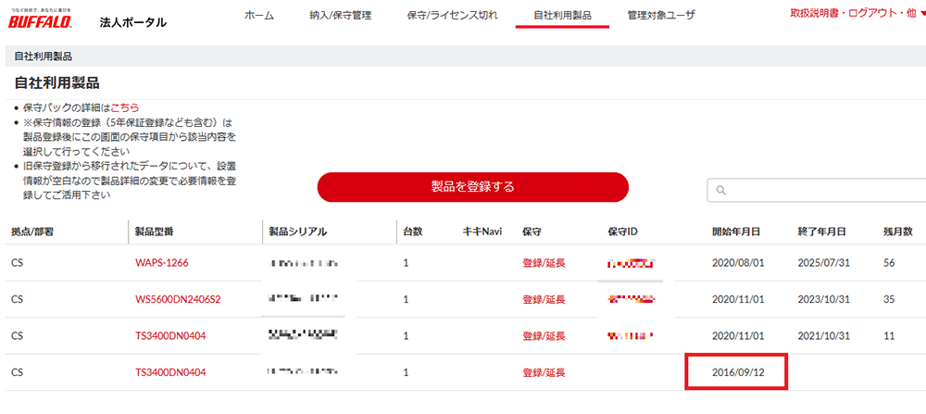Open the 保守ID link for WS5600DN2406S2
The image size is (926, 414).
click(631, 299)
